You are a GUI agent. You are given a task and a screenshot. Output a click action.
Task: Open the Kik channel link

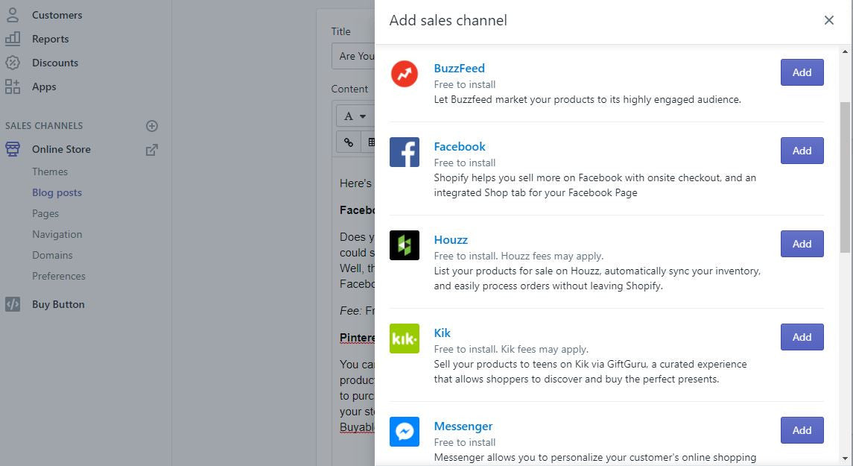pyautogui.click(x=442, y=333)
